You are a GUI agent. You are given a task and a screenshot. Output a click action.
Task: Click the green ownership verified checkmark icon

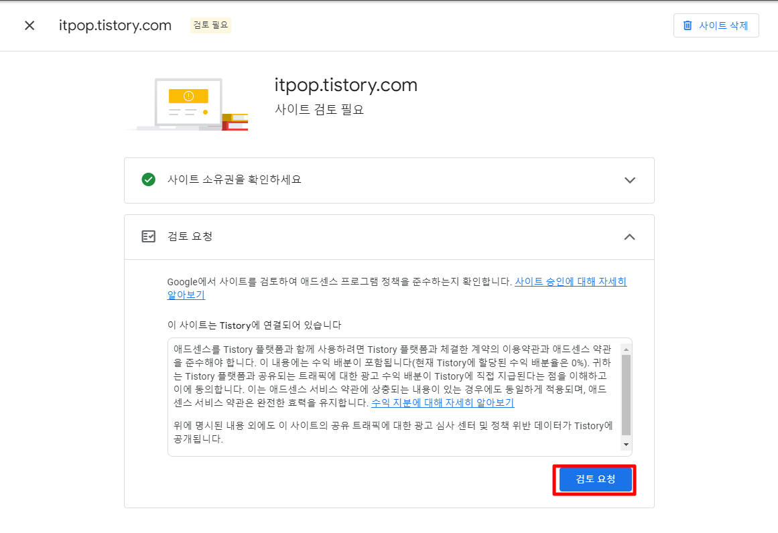[148, 179]
